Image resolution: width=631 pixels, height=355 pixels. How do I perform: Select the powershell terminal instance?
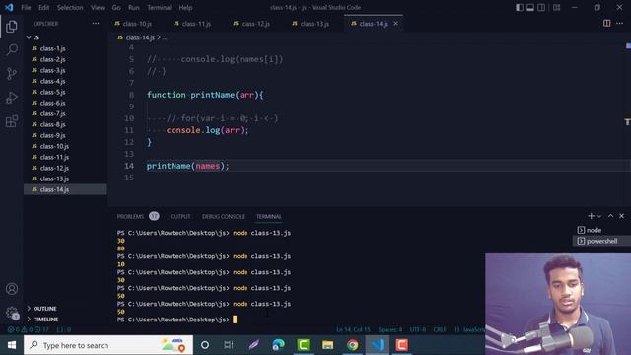601,241
